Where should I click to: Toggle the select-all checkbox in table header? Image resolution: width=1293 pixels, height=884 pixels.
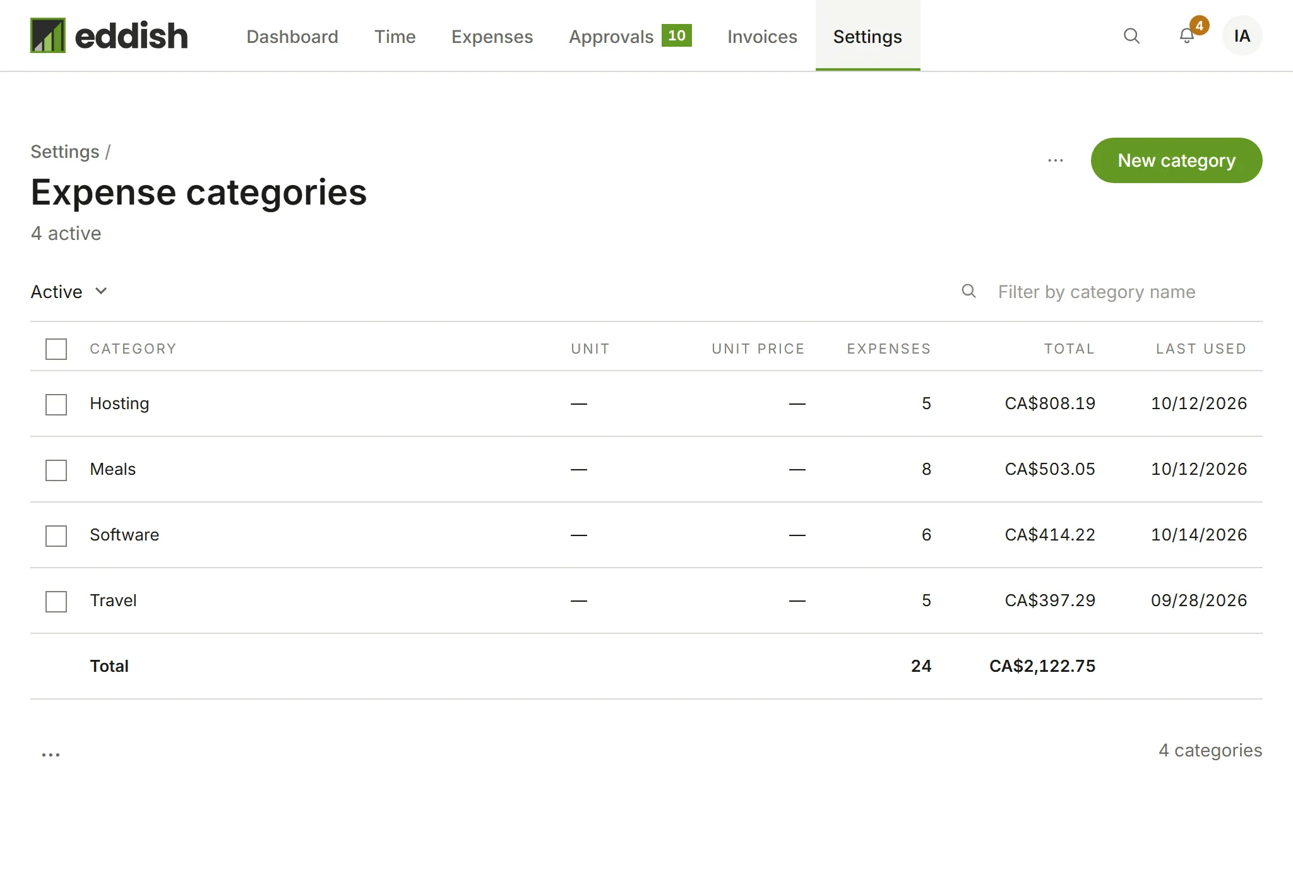pyautogui.click(x=56, y=349)
